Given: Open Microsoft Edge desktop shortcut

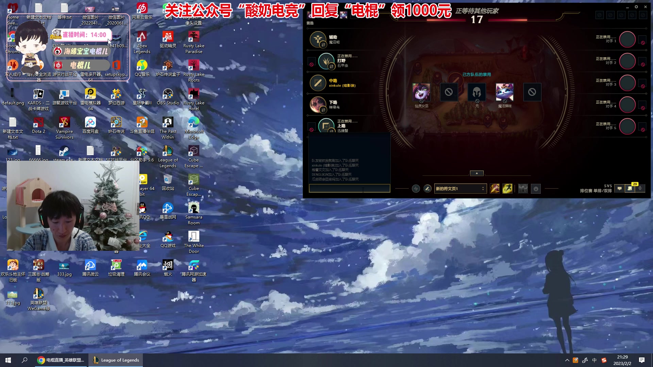Looking at the screenshot, I should coord(194,128).
